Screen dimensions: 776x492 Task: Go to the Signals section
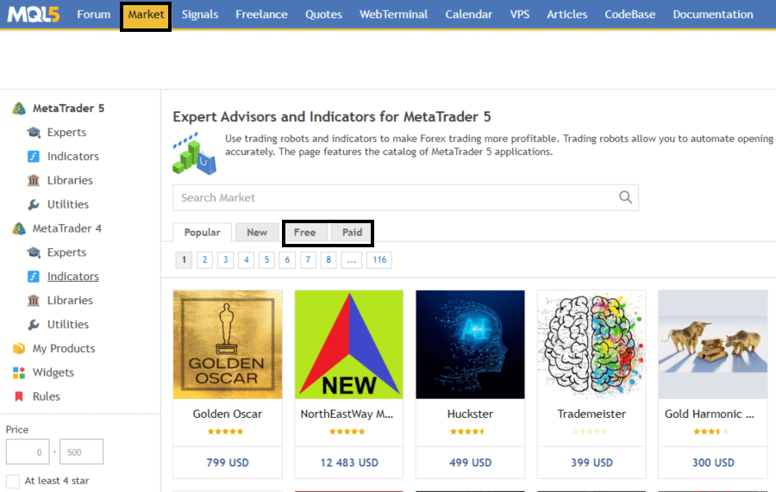point(200,15)
